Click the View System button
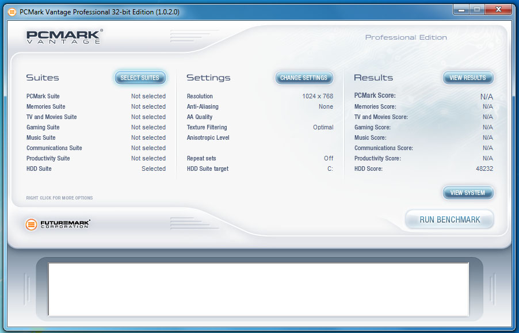519x333 pixels. click(468, 193)
